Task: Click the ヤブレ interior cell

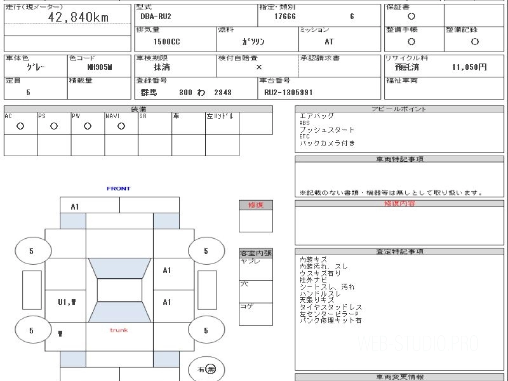Action: click(x=256, y=269)
